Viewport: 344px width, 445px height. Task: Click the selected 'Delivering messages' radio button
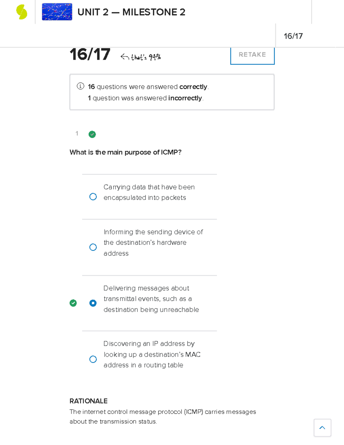93,303
